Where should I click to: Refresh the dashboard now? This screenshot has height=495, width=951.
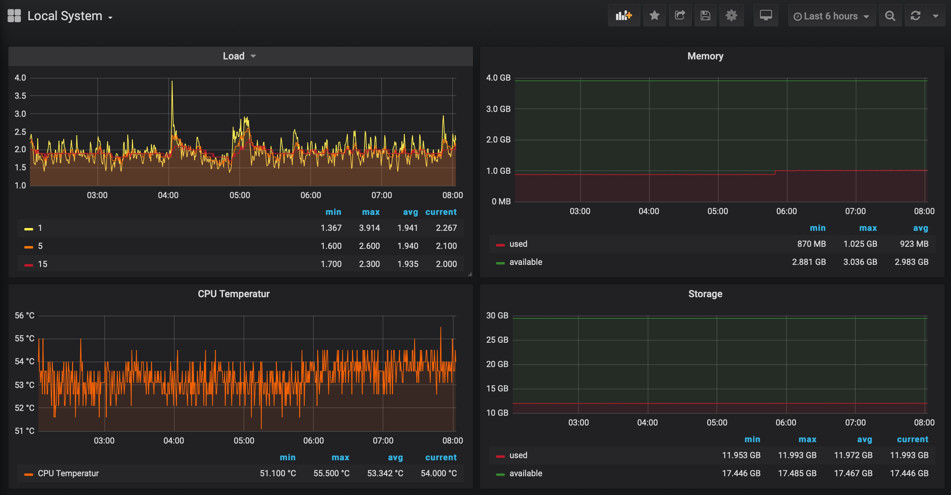tap(915, 16)
